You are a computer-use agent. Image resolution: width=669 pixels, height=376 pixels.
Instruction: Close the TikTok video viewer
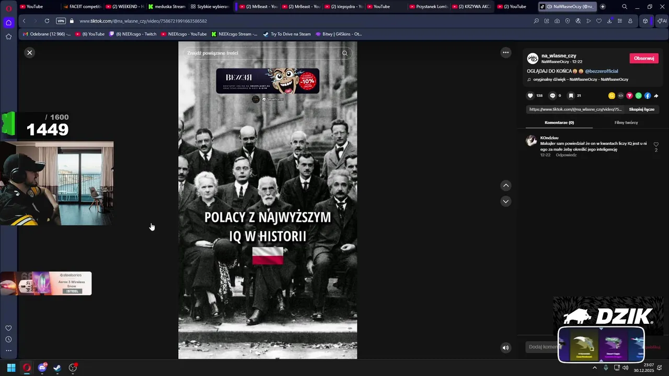[x=30, y=52]
